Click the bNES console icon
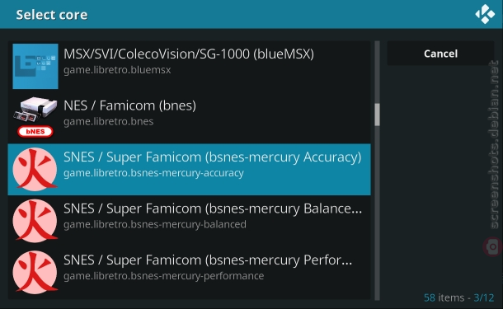Viewport: 503px width, 309px height. pyautogui.click(x=35, y=109)
